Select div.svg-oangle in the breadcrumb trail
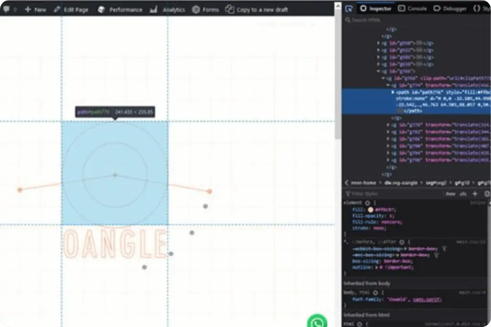 pos(401,183)
